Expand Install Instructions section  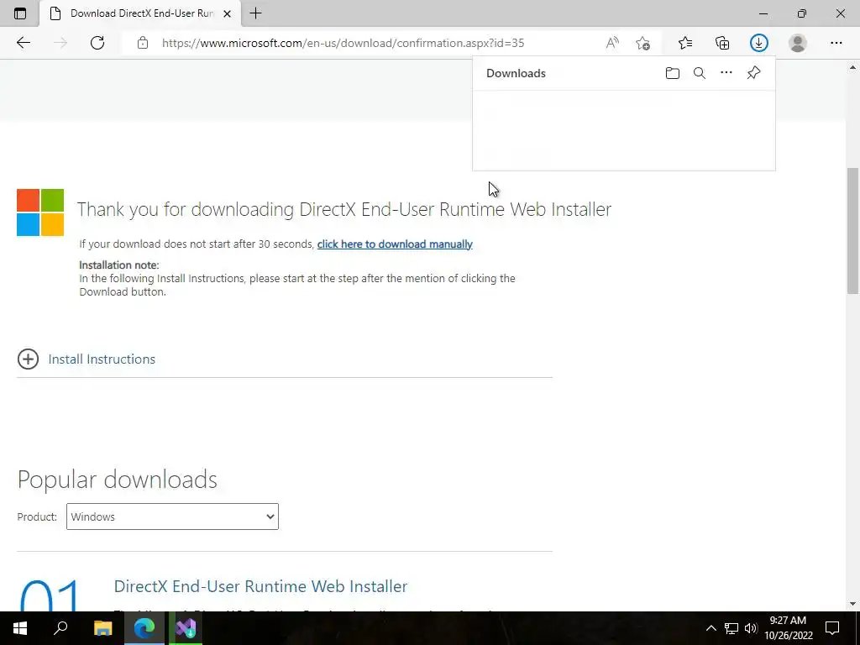tap(28, 359)
